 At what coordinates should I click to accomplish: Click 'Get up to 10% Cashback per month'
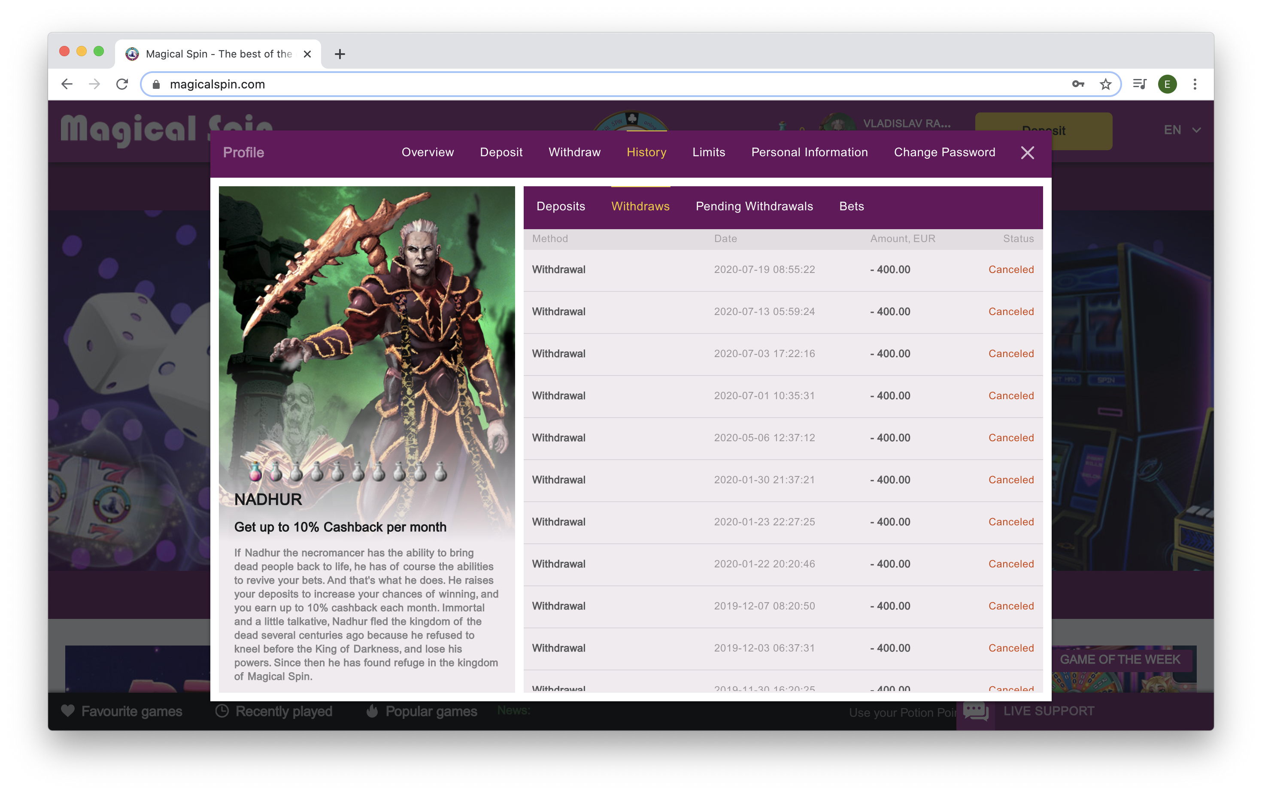click(340, 527)
